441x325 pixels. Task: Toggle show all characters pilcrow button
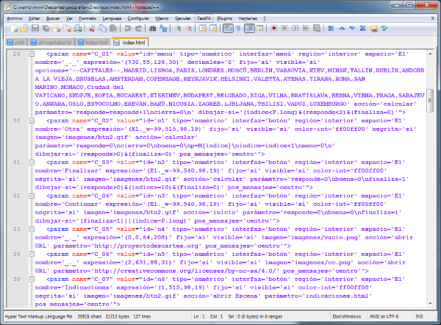pyautogui.click(x=238, y=28)
